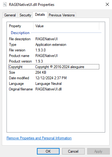Select the File version property label
Viewport: 112px width, 157px height.
point(17,50)
